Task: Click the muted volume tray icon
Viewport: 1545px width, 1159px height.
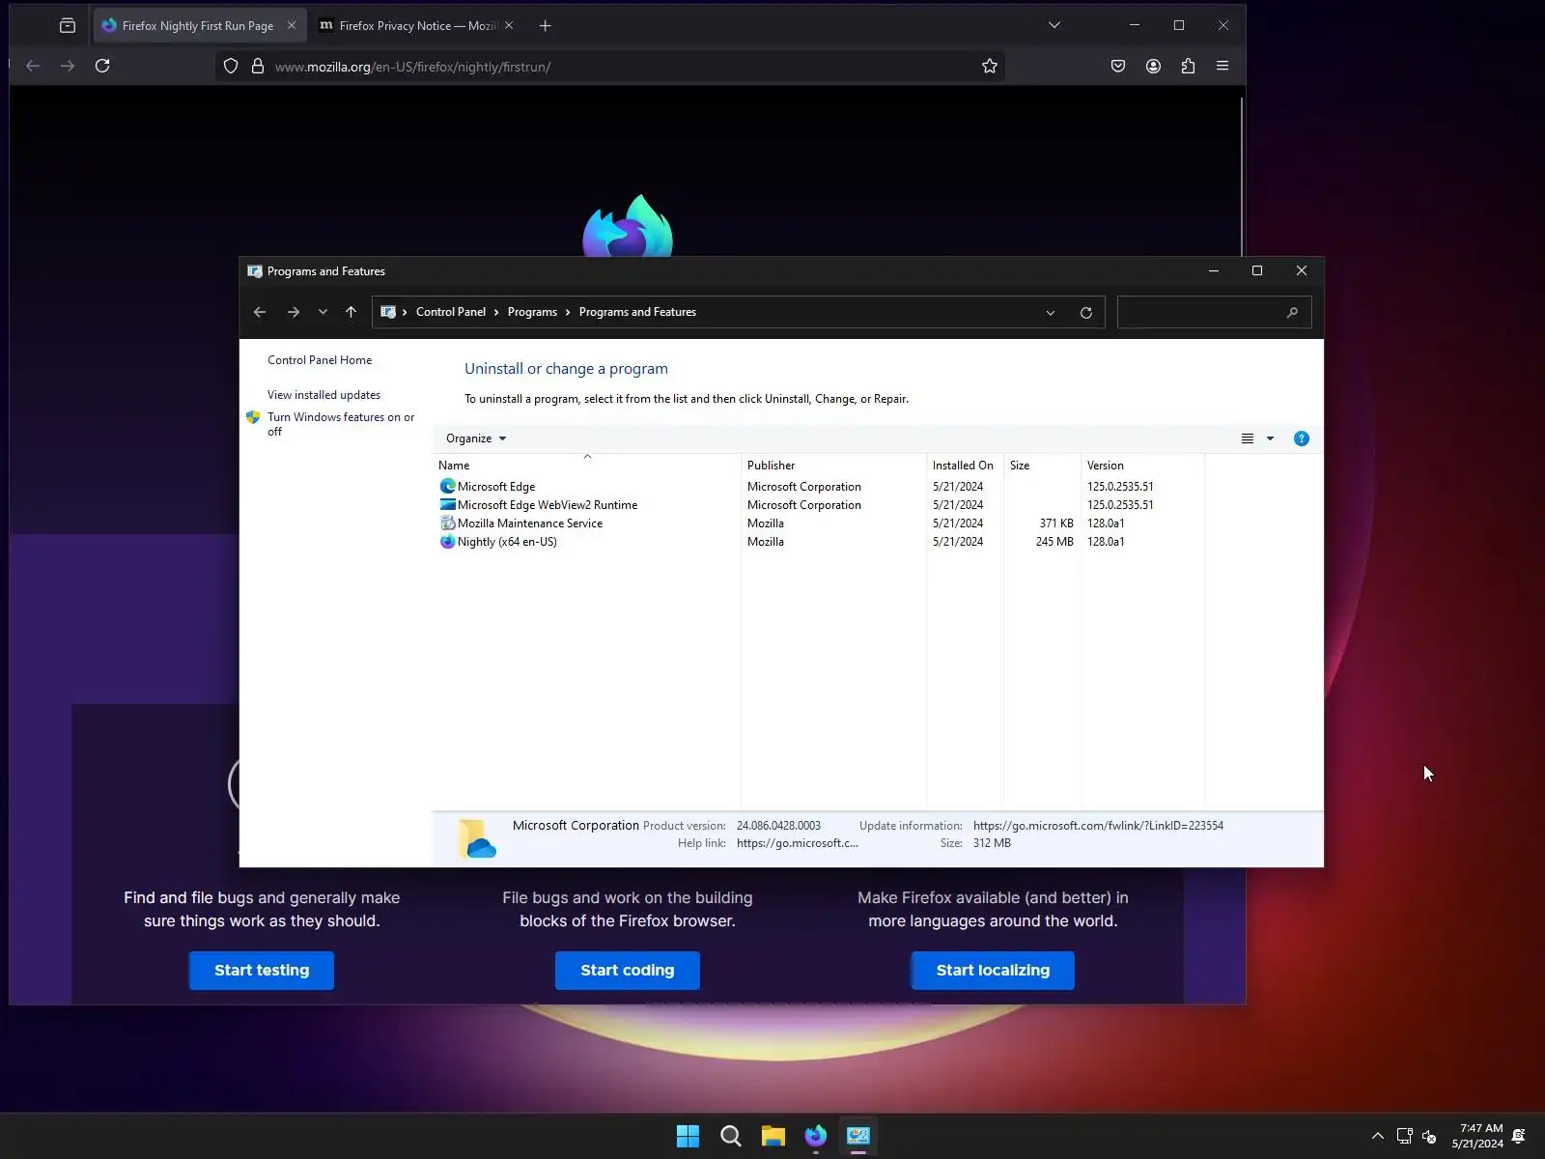Action: 1430,1136
